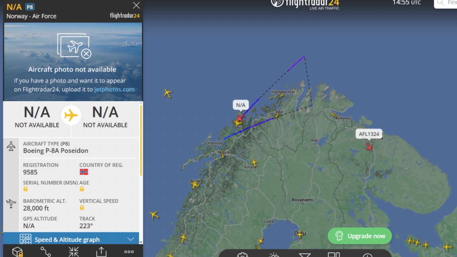Click the center-on-aircraft arrows icon
Screen dimensions: 457x257
pyautogui.click(x=73, y=252)
